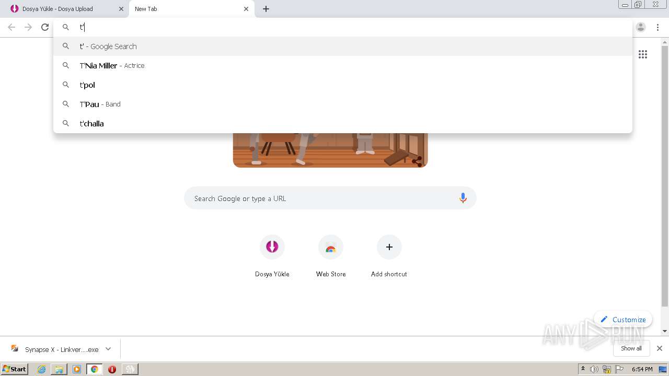This screenshot has height=376, width=669.
Task: Expand the Synapse X download options chevron
Action: point(108,349)
